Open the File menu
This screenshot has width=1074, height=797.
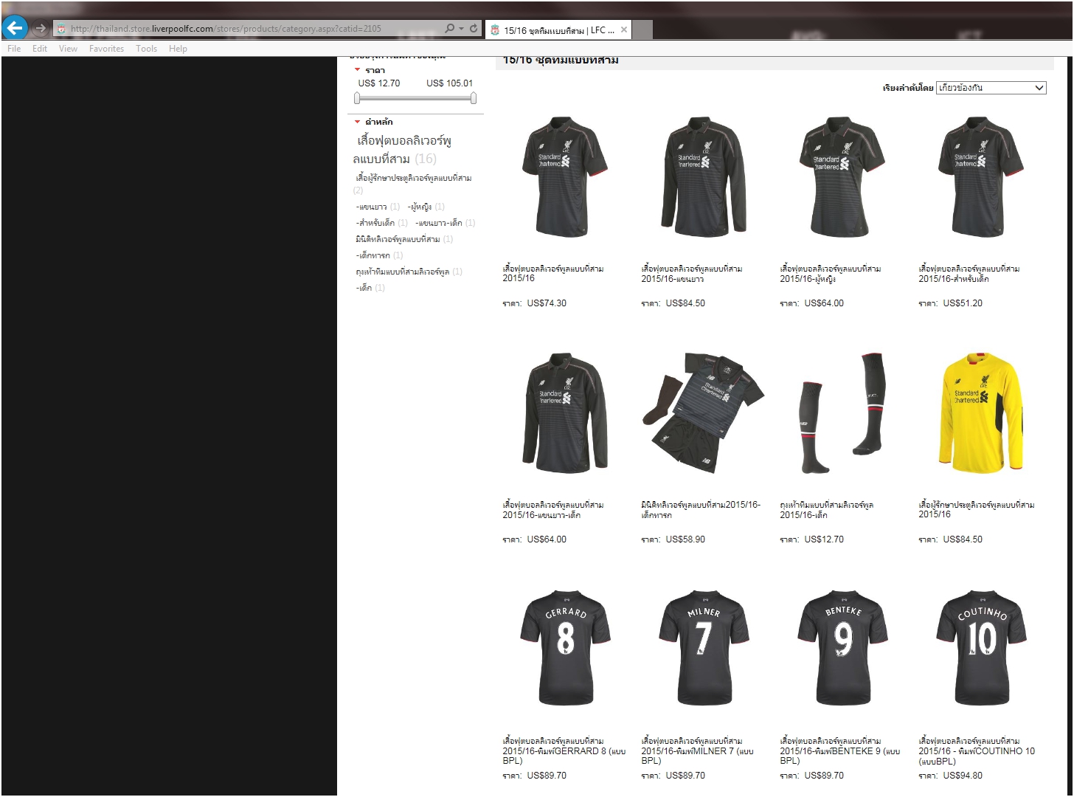point(14,49)
